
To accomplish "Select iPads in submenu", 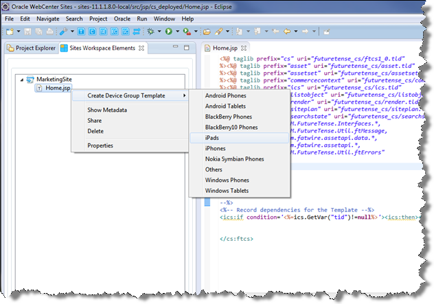I will click(240, 138).
